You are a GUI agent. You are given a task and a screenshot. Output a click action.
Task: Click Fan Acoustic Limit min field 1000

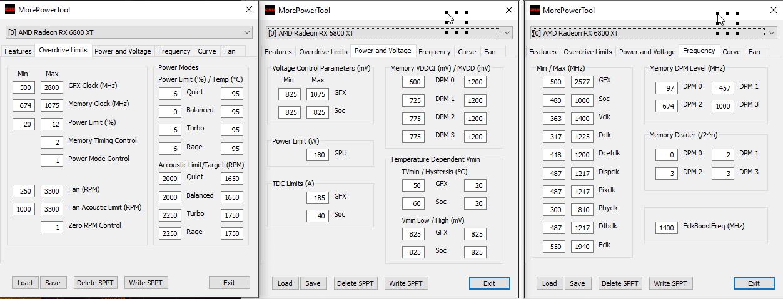tap(23, 209)
